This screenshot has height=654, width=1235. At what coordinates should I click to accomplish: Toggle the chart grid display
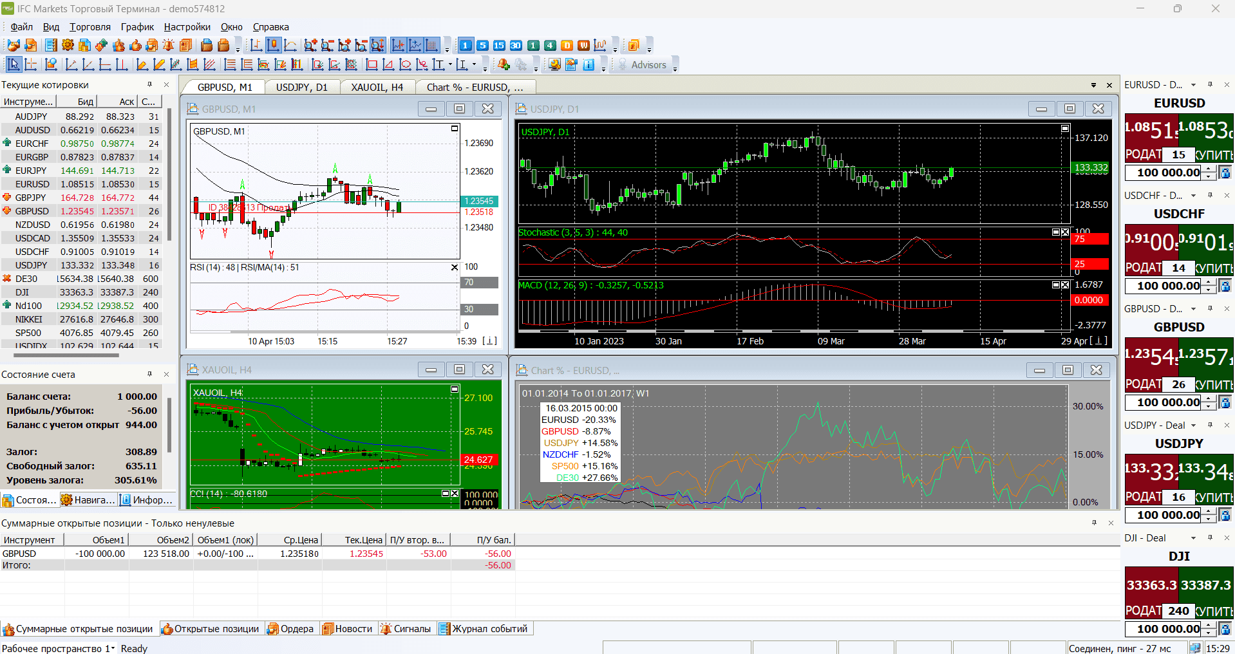click(x=432, y=45)
